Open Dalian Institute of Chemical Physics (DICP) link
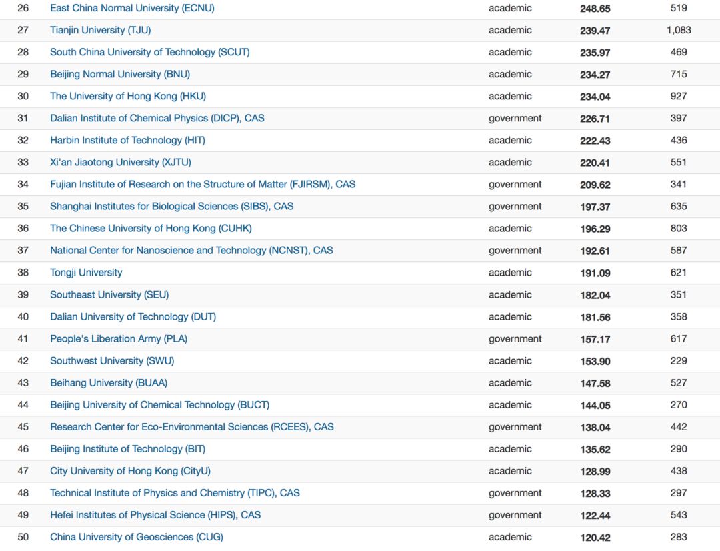 (157, 119)
